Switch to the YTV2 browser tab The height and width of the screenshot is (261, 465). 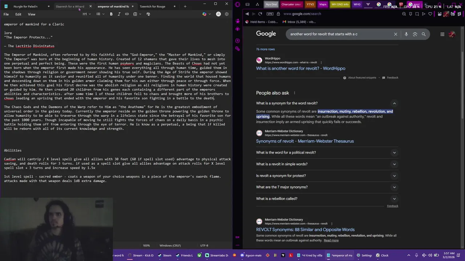coord(310,4)
